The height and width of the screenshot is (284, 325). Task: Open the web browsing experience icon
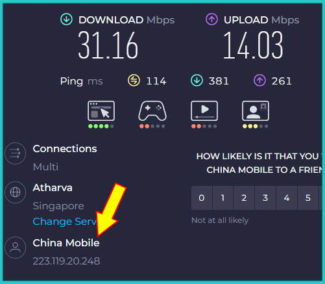[x=101, y=111]
